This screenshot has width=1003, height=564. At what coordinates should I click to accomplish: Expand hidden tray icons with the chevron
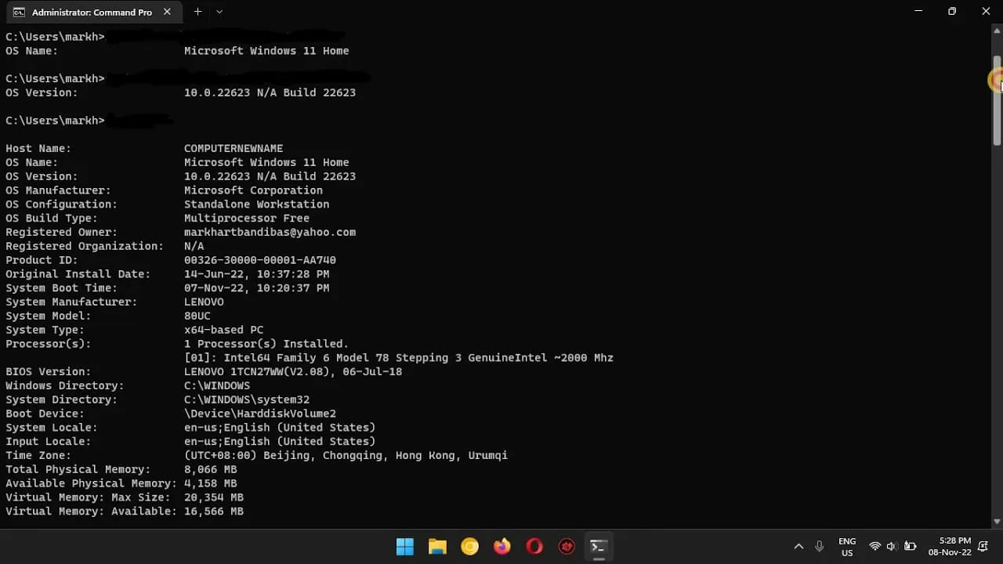pyautogui.click(x=798, y=546)
